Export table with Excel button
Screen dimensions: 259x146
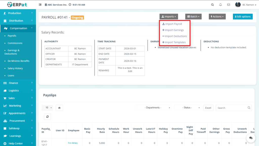(208, 108)
